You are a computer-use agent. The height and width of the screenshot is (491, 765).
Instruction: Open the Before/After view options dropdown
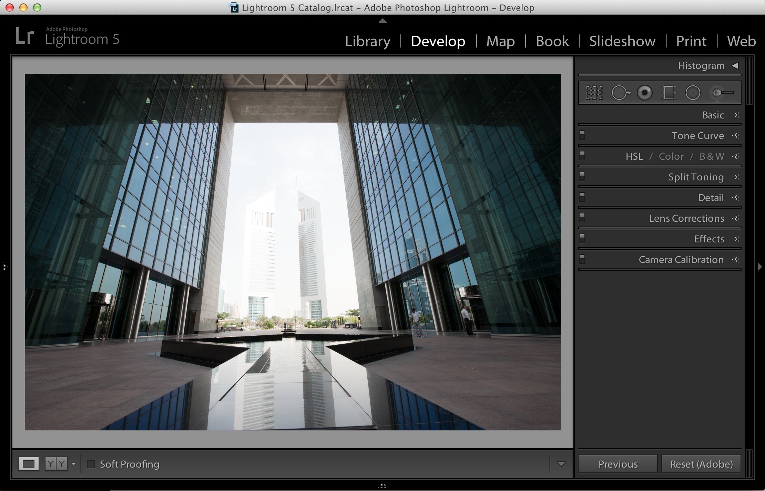coord(73,464)
